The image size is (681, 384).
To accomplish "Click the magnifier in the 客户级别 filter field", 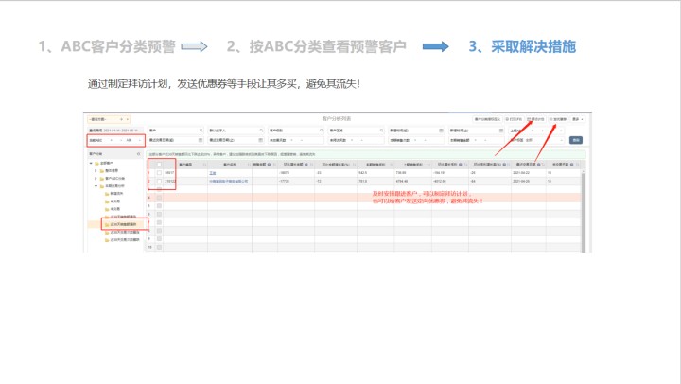I will pyautogui.click(x=322, y=131).
